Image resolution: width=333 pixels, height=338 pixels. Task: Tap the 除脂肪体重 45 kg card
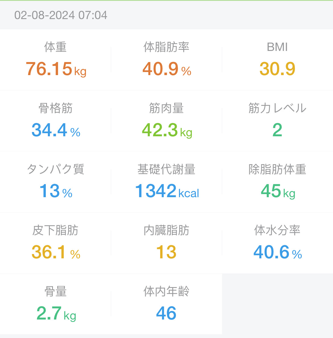point(277,182)
